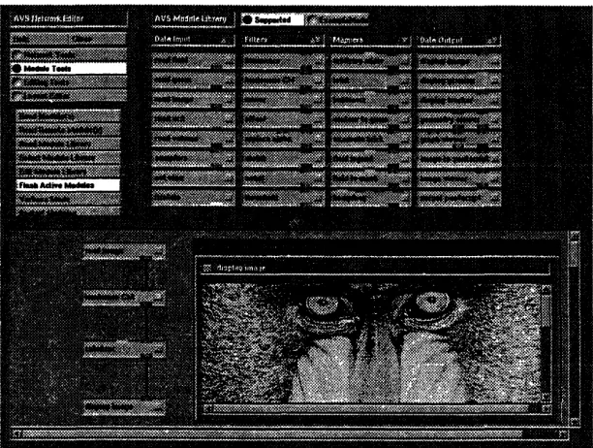This screenshot has height=448, width=593.
Task: Click the workspace horizontal scrollbar
Action: pos(290,433)
